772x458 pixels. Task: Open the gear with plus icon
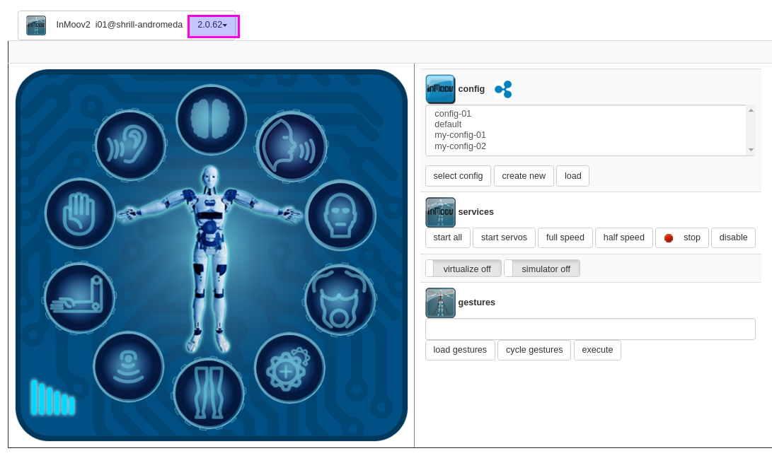tap(289, 368)
